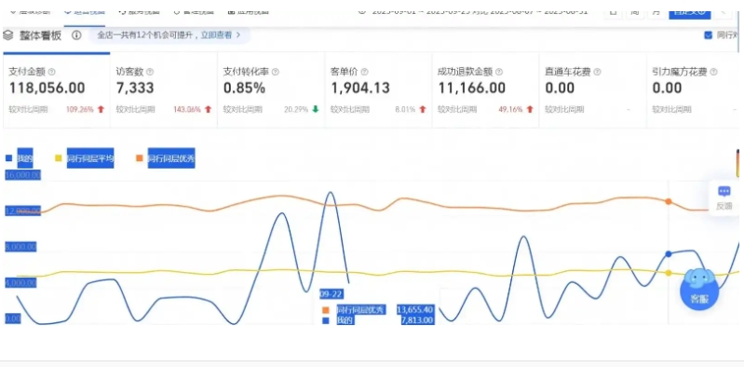Click the 109.26% comparison percentage
744x367 pixels.
80,110
